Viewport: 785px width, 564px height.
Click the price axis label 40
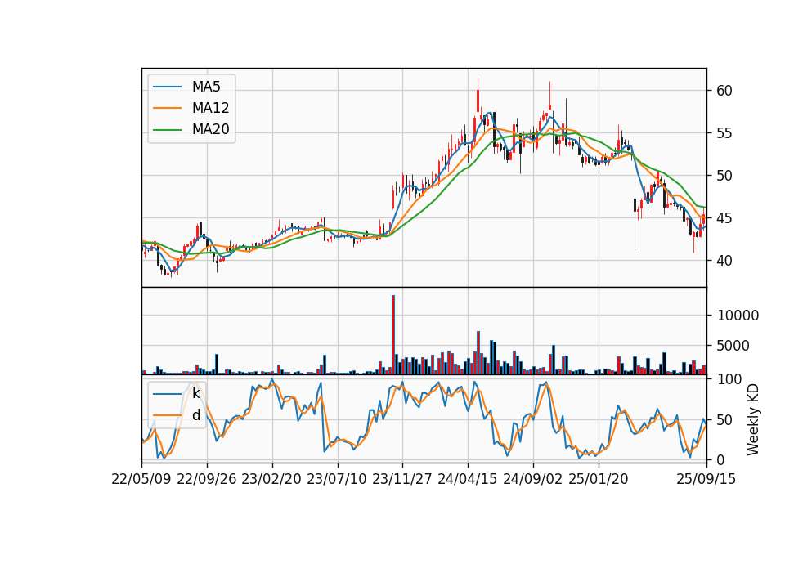pyautogui.click(x=724, y=261)
